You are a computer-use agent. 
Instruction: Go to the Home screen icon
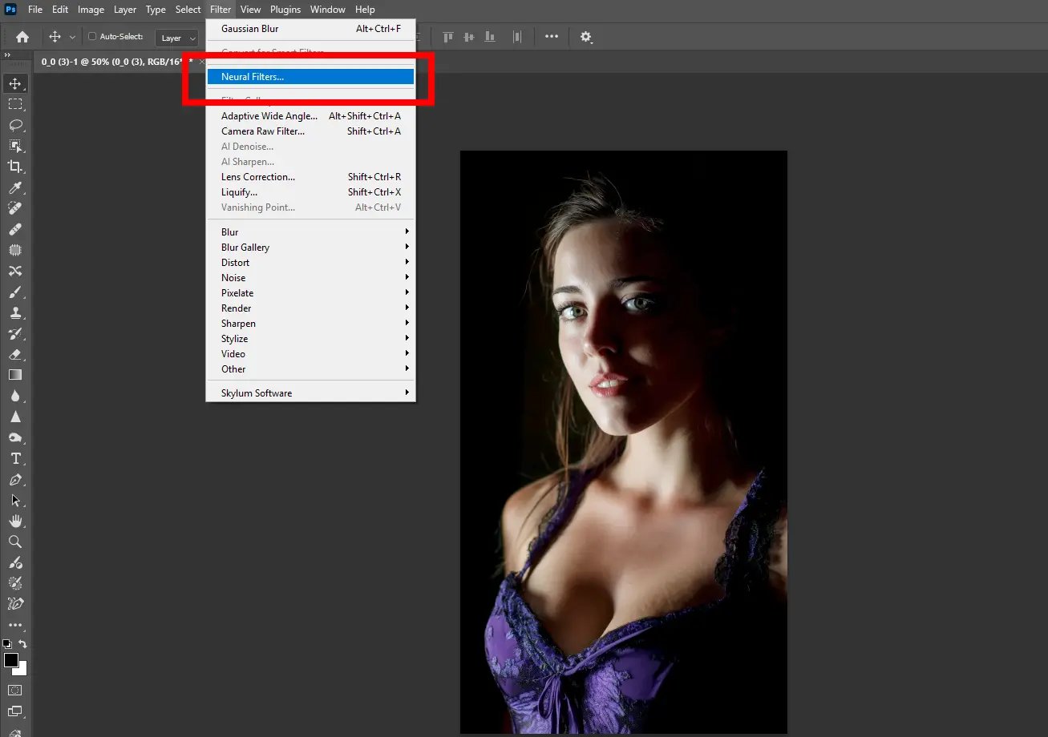[x=22, y=37]
